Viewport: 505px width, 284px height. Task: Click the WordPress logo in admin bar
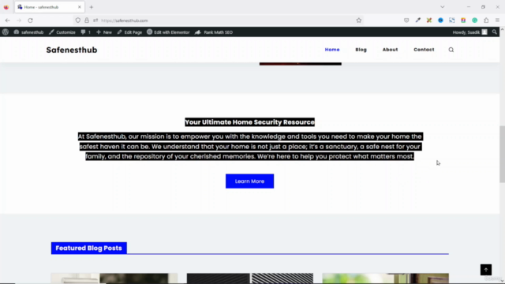click(x=6, y=32)
